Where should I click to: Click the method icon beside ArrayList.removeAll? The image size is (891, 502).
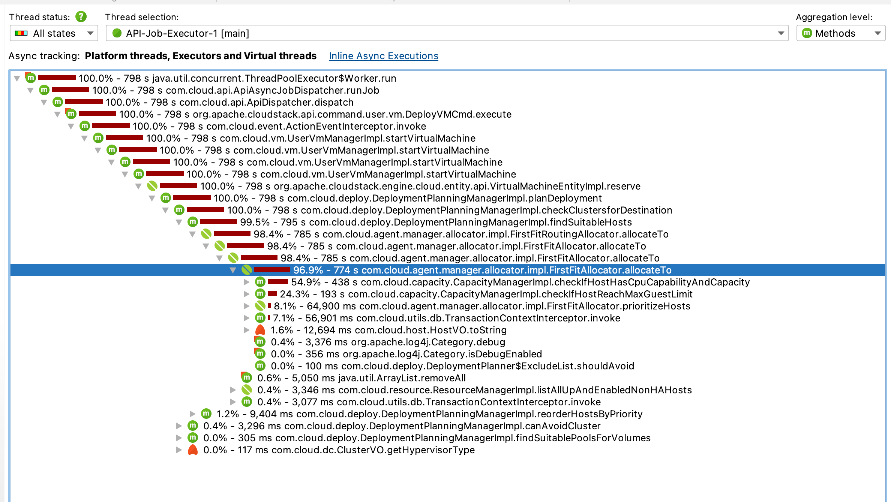[246, 378]
